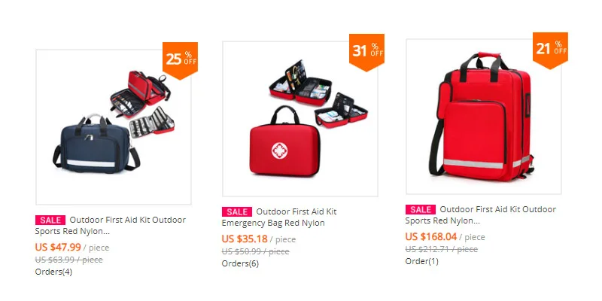
Task: Click the 25% OFF discount badge
Action: 180,60
